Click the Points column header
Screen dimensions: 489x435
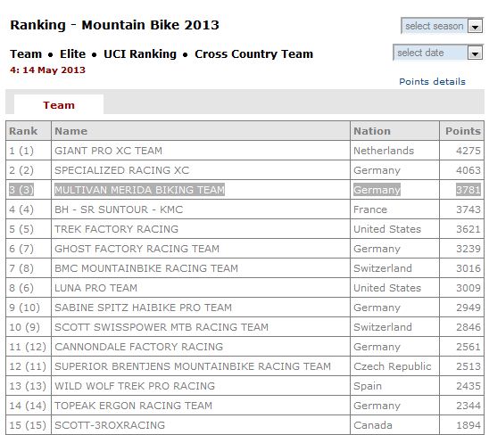pyautogui.click(x=462, y=131)
